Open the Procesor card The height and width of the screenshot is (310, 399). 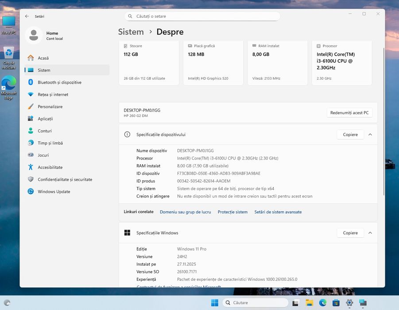[342, 63]
